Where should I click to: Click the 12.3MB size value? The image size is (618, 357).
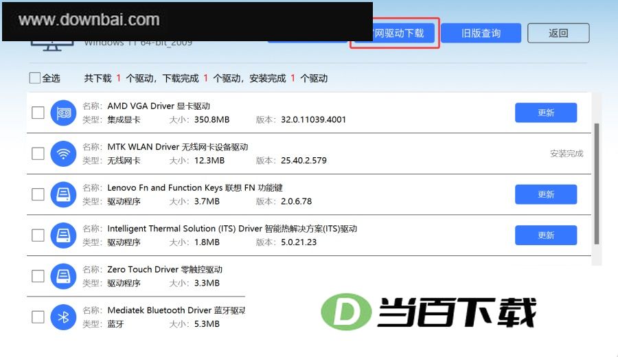(209, 161)
